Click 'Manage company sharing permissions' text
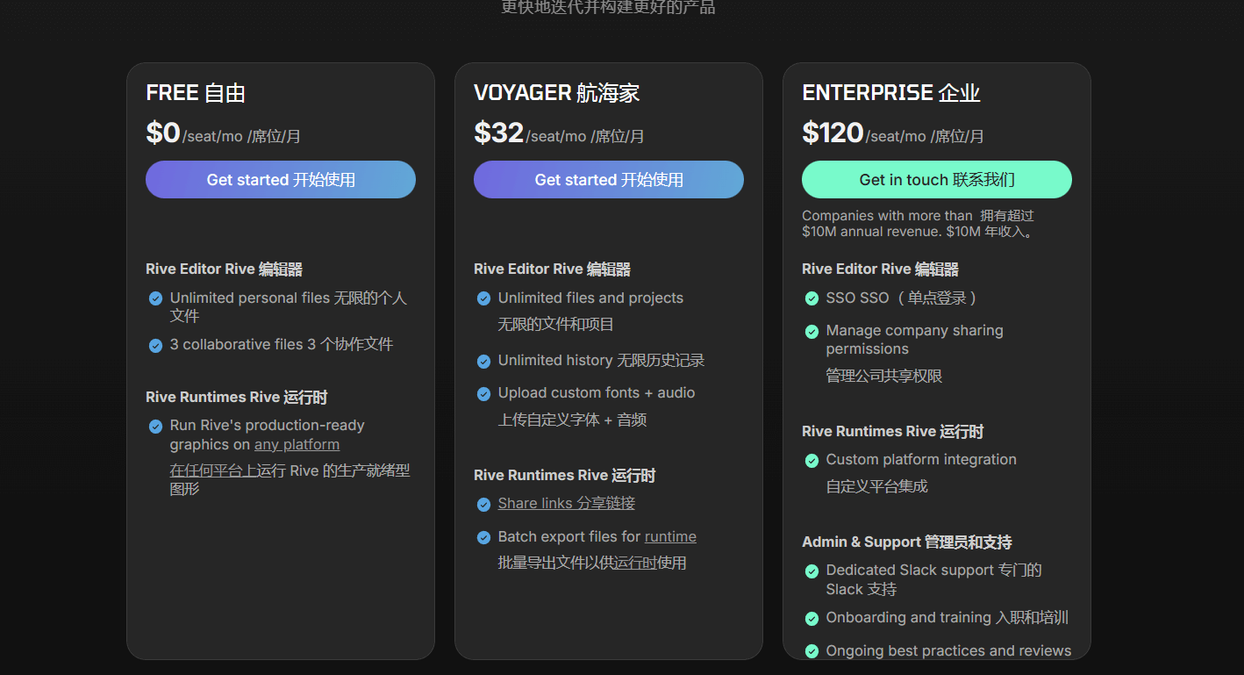 pos(914,340)
